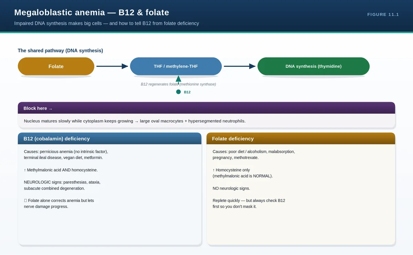Click '↑ Homocysteine only' line
Viewport: 413px width, 255px height.
pos(231,170)
